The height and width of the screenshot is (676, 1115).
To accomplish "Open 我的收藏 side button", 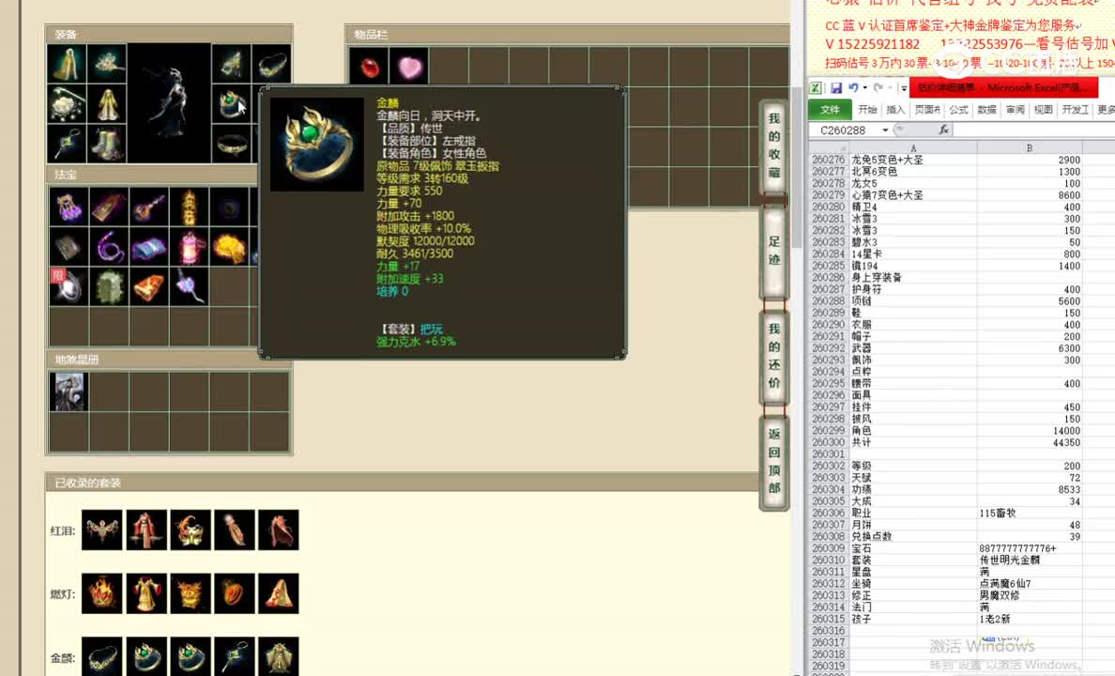I will pos(773,146).
